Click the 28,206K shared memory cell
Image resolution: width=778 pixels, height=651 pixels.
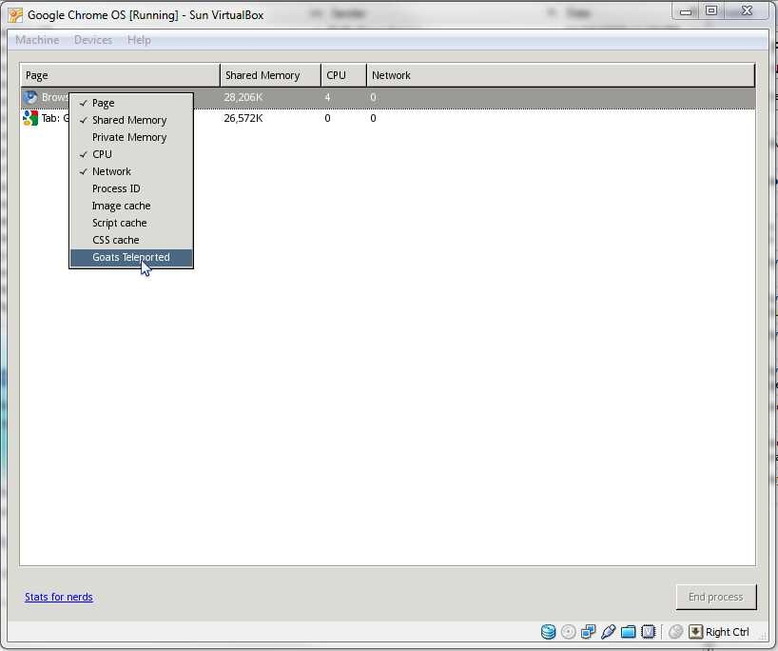(x=243, y=97)
